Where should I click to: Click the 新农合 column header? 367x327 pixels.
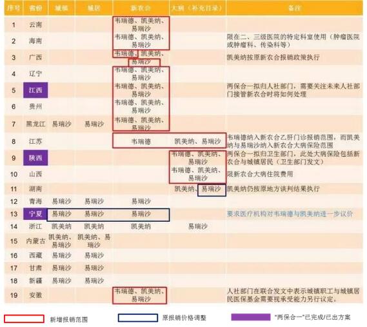141,8
